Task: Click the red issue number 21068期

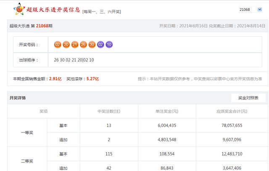Action: (44, 26)
